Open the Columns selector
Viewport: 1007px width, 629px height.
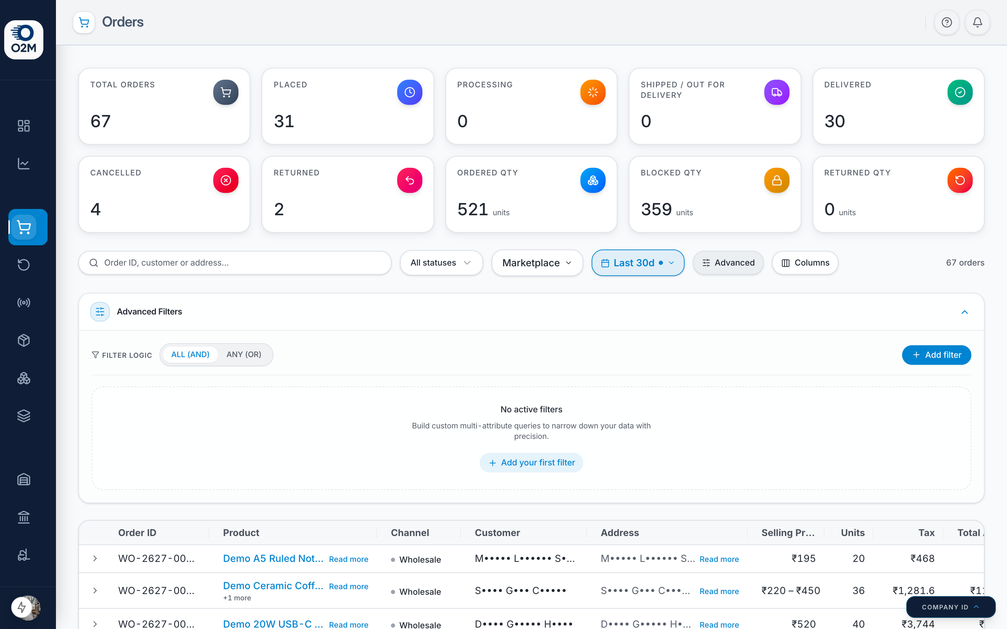pos(805,262)
